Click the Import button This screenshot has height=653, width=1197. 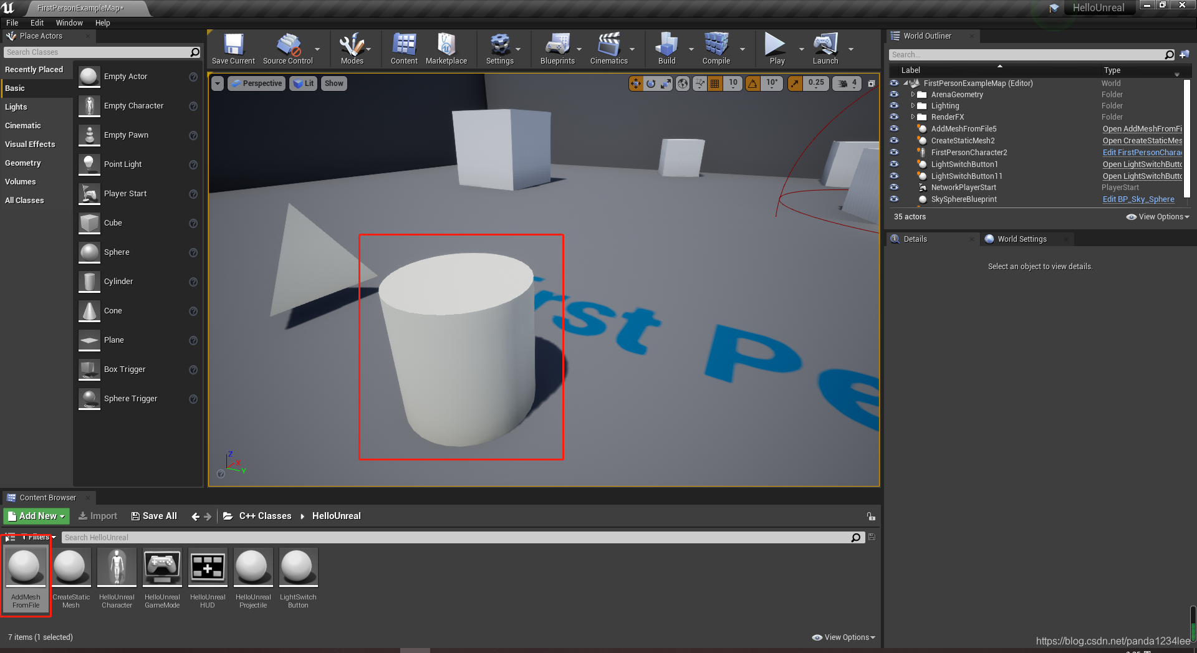(98, 516)
